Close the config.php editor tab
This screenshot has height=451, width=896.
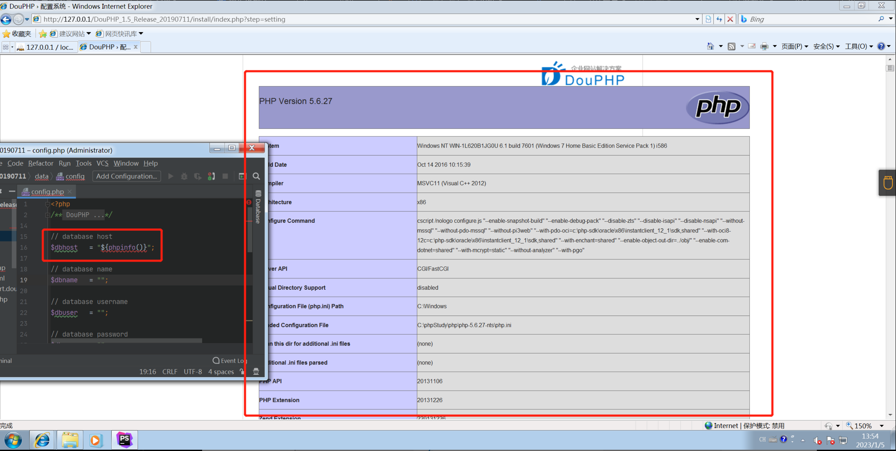click(70, 192)
